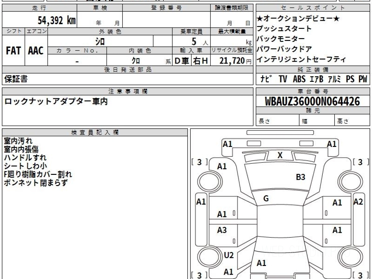Screen dimensions: 372x279
Task: Click the mileage value 54,392 km
Action: tap(57, 20)
